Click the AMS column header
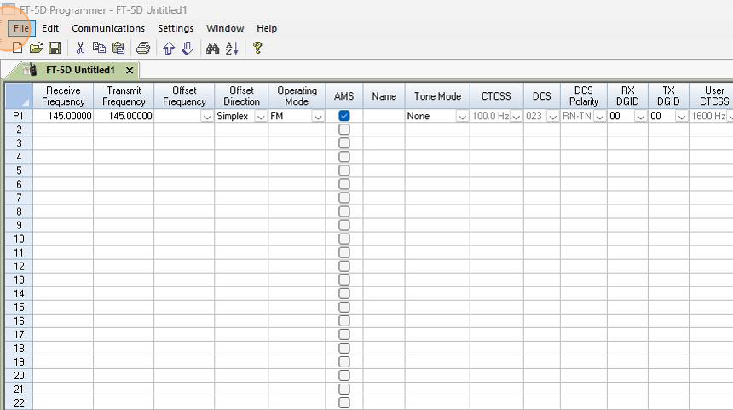Screen dimensions: 733x410 point(344,95)
